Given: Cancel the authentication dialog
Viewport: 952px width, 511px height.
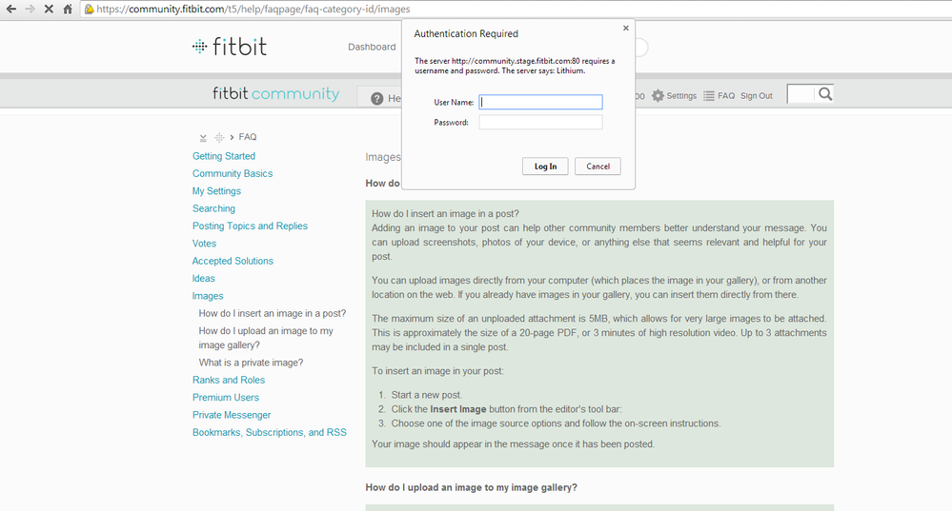Looking at the screenshot, I should (598, 167).
